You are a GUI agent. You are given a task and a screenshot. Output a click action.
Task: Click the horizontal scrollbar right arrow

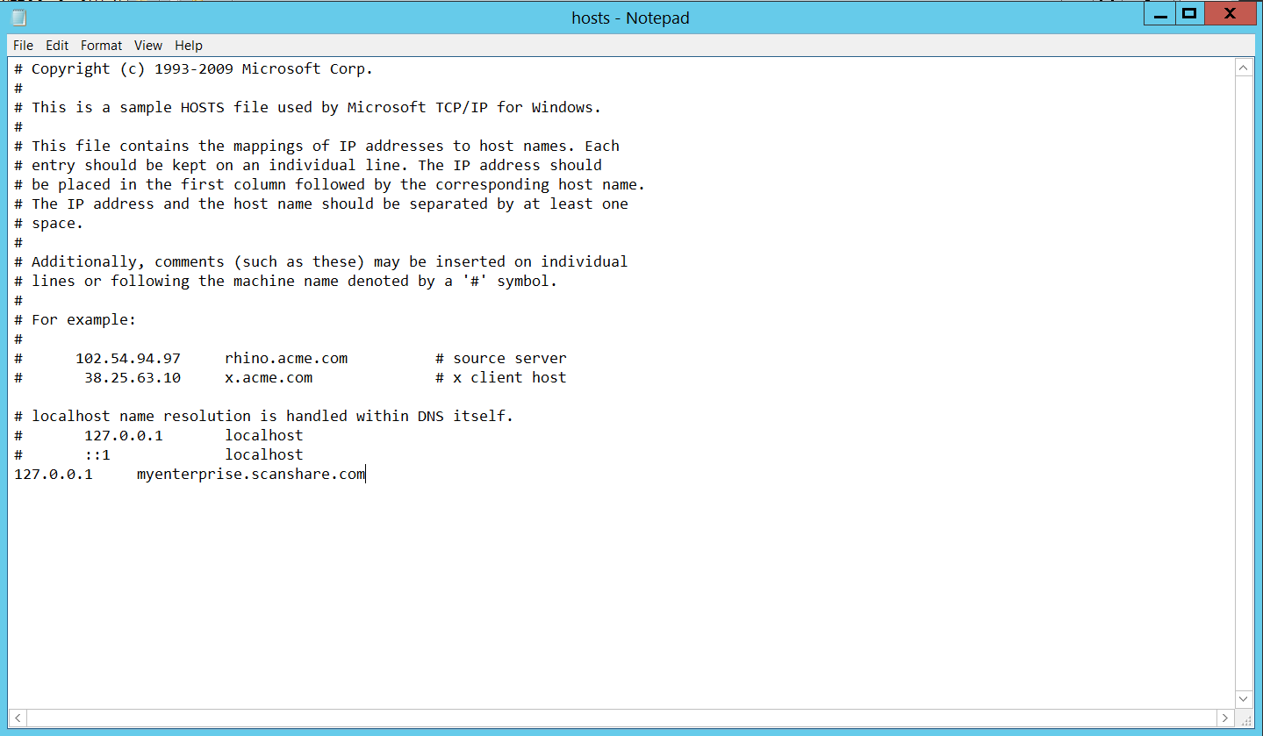point(1226,718)
